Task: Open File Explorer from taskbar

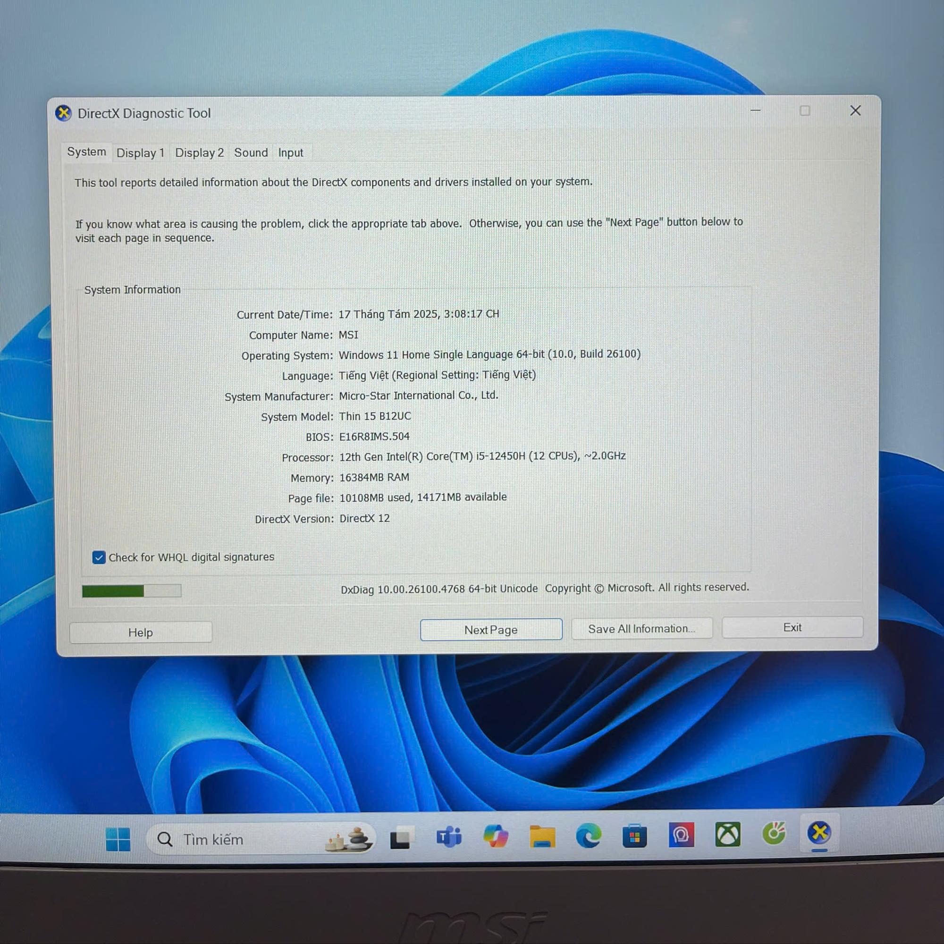Action: pos(542,836)
